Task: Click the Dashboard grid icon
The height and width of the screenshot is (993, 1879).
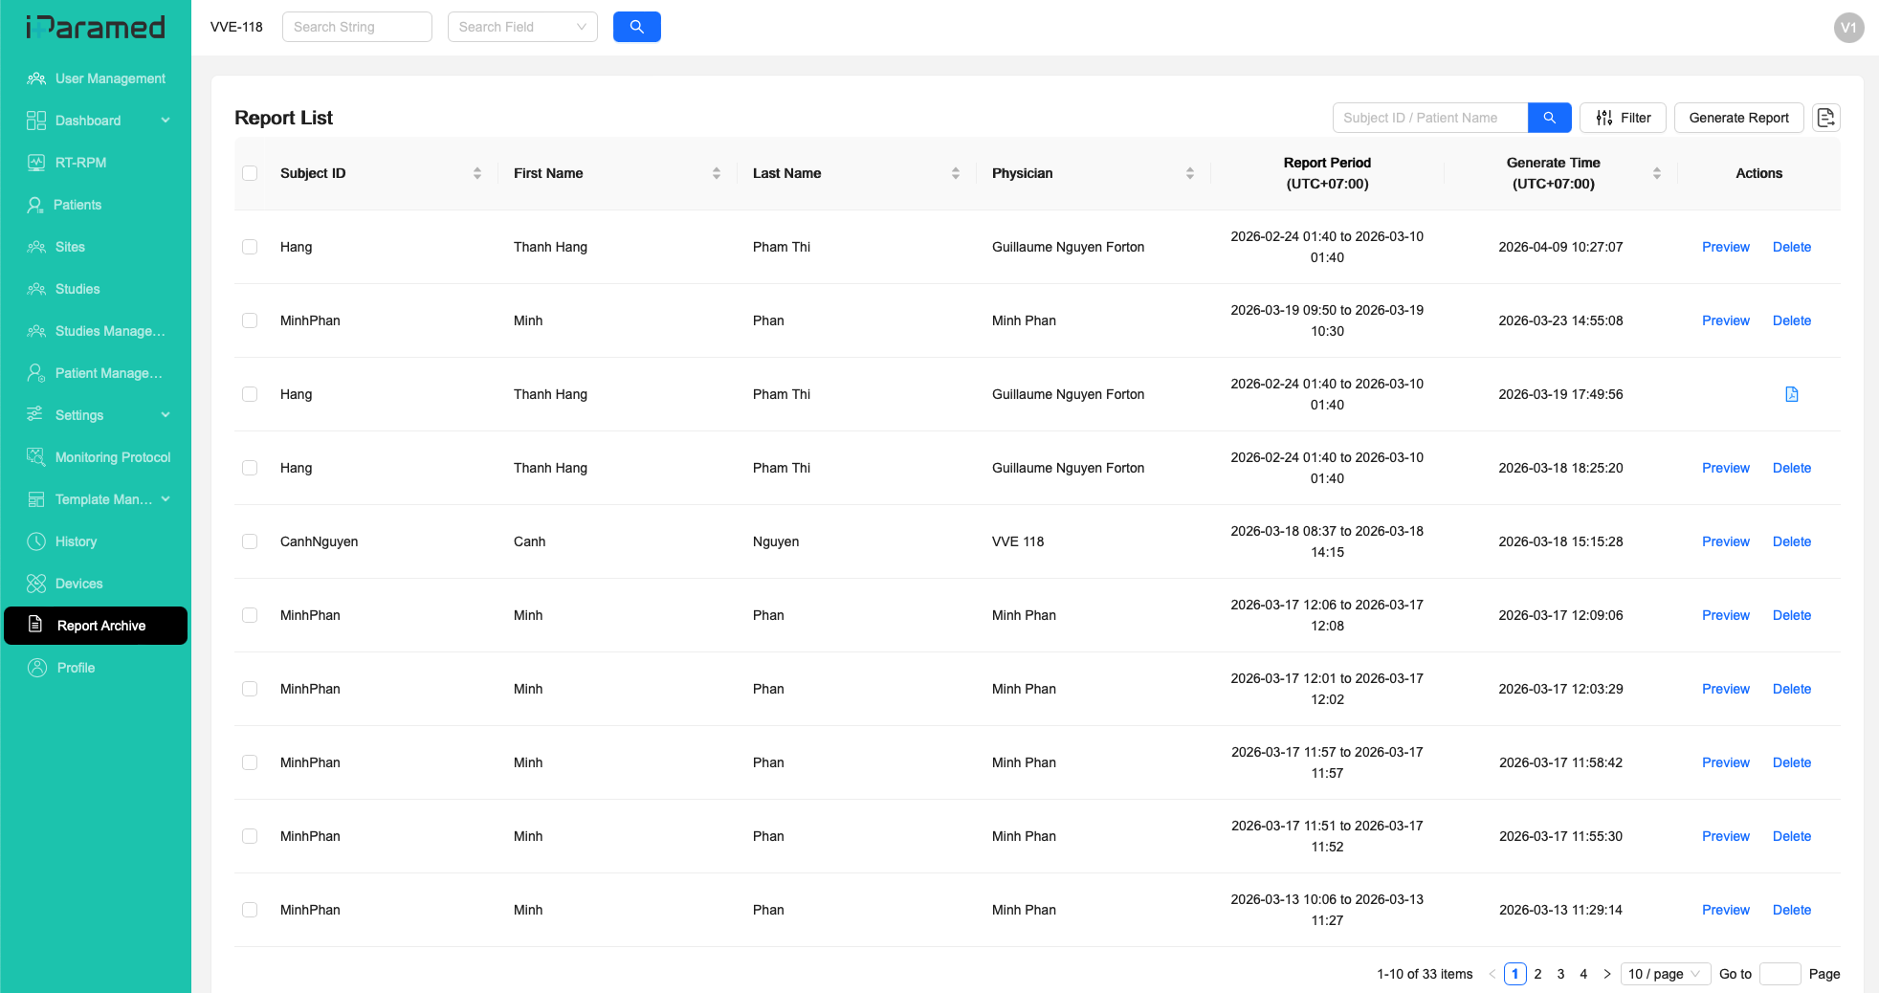Action: 36,121
